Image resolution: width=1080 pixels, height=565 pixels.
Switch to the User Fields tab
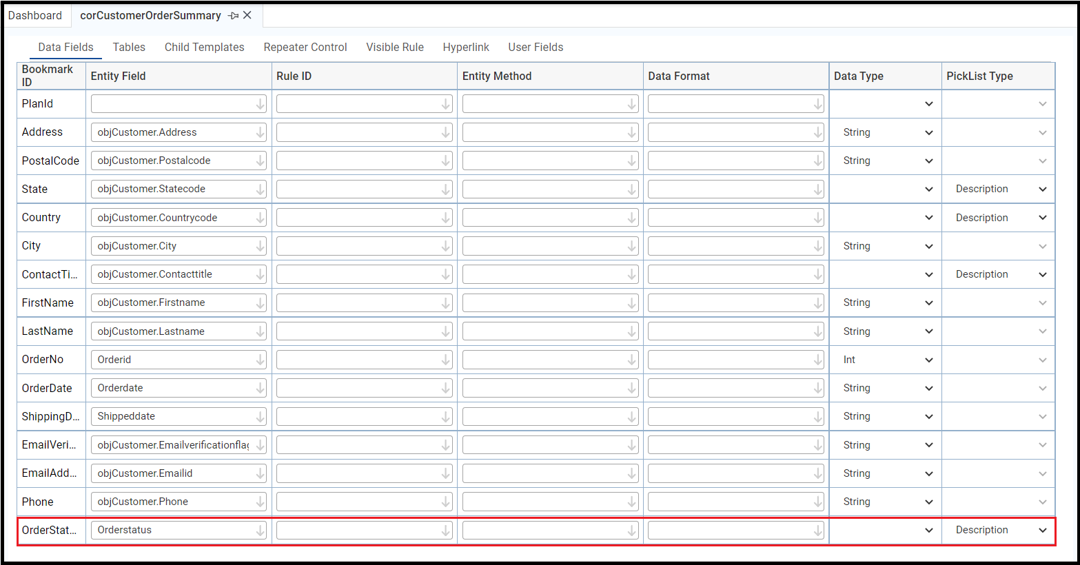(536, 47)
